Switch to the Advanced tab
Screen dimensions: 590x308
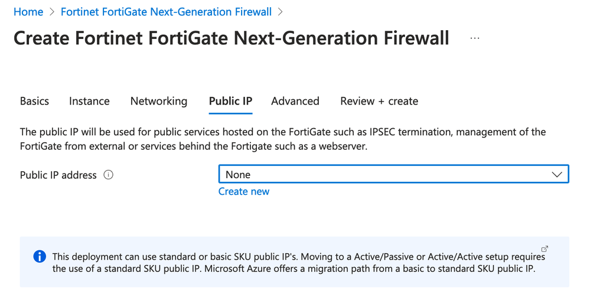coord(295,101)
